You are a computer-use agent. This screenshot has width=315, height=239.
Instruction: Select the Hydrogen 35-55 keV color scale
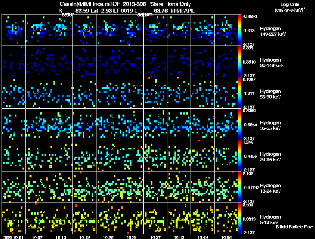[x=239, y=124]
